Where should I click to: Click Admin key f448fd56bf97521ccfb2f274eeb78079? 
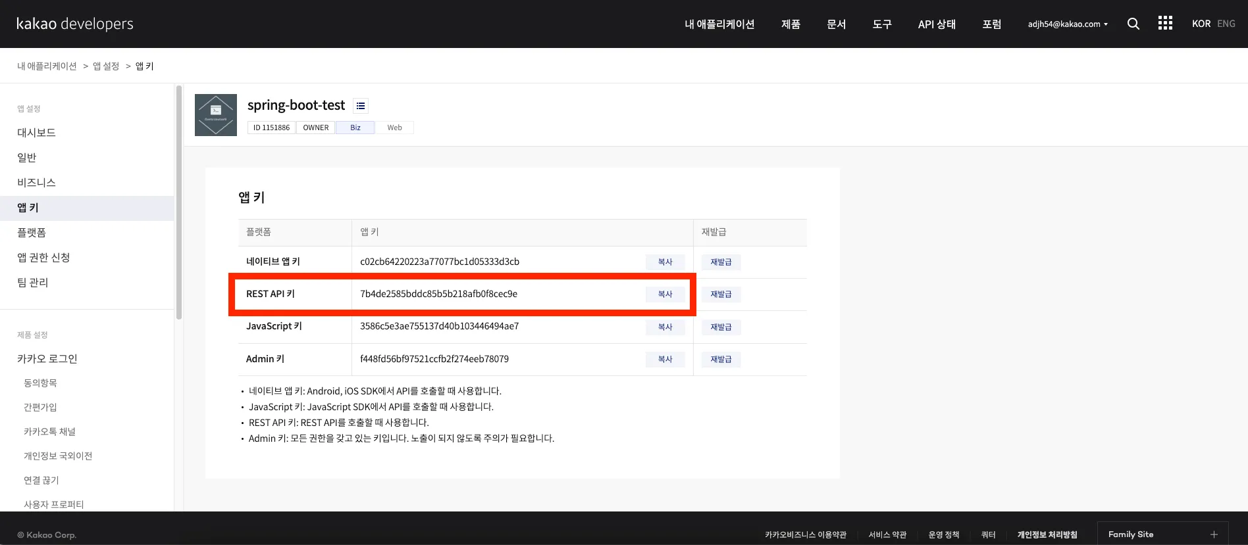[x=434, y=359]
